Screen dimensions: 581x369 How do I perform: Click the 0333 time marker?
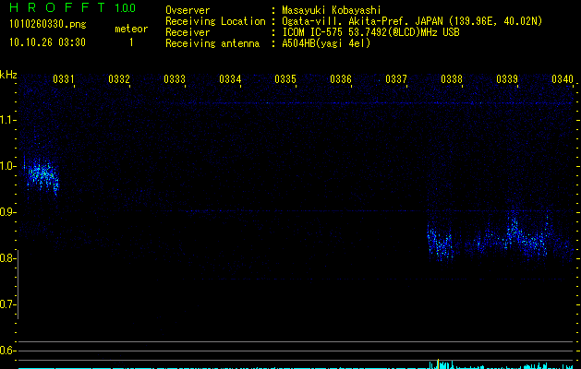pyautogui.click(x=175, y=79)
